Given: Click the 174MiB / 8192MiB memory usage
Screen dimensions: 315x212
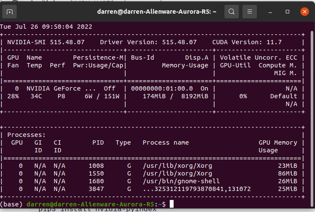Looking at the screenshot, I should pyautogui.click(x=175, y=96).
